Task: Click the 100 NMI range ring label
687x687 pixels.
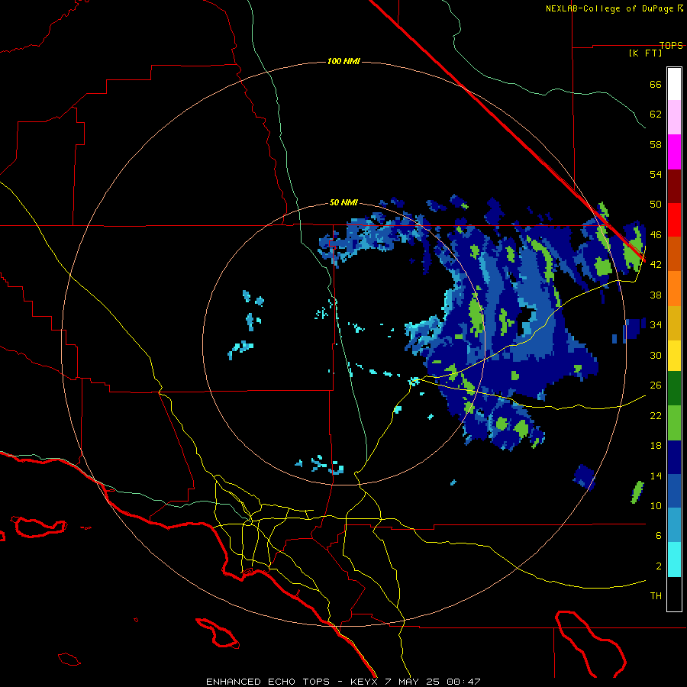Action: [343, 61]
